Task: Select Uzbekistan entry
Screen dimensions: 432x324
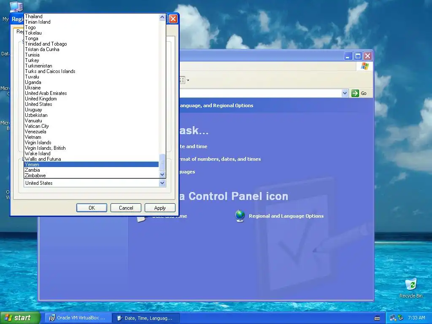Action: point(92,115)
